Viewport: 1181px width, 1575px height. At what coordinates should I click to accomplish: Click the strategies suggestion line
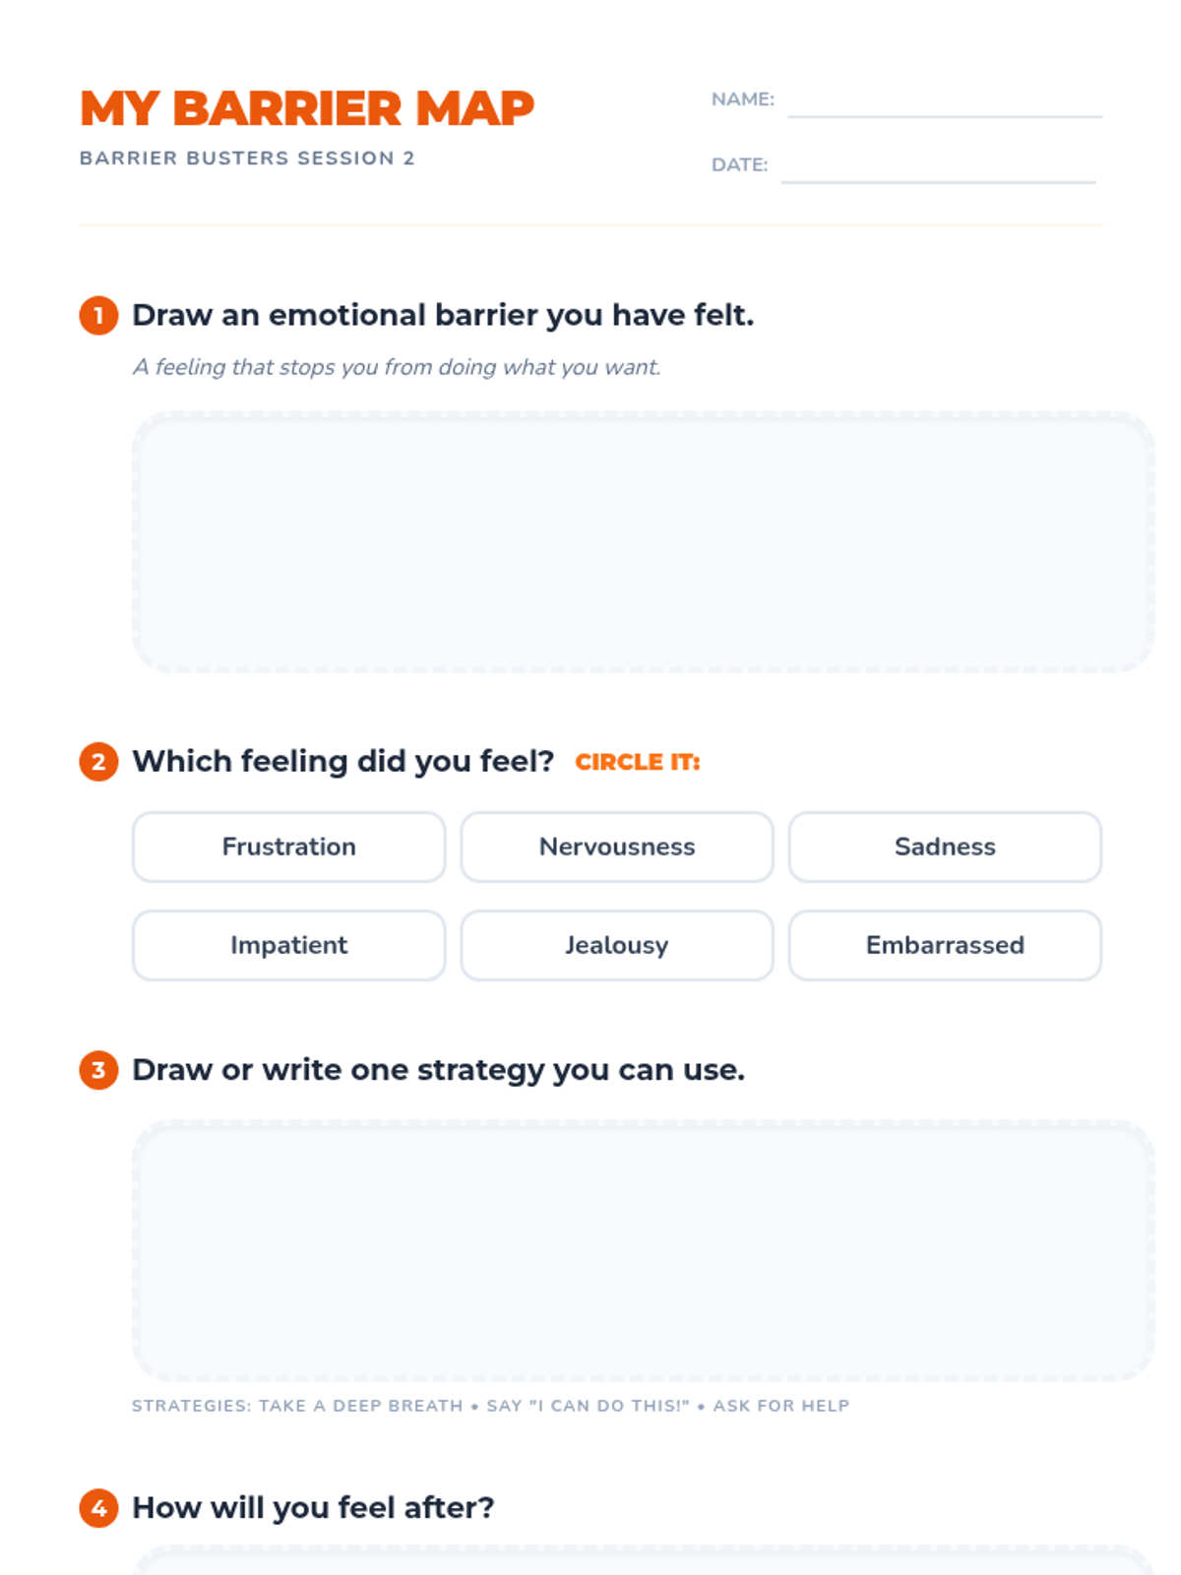click(490, 1406)
